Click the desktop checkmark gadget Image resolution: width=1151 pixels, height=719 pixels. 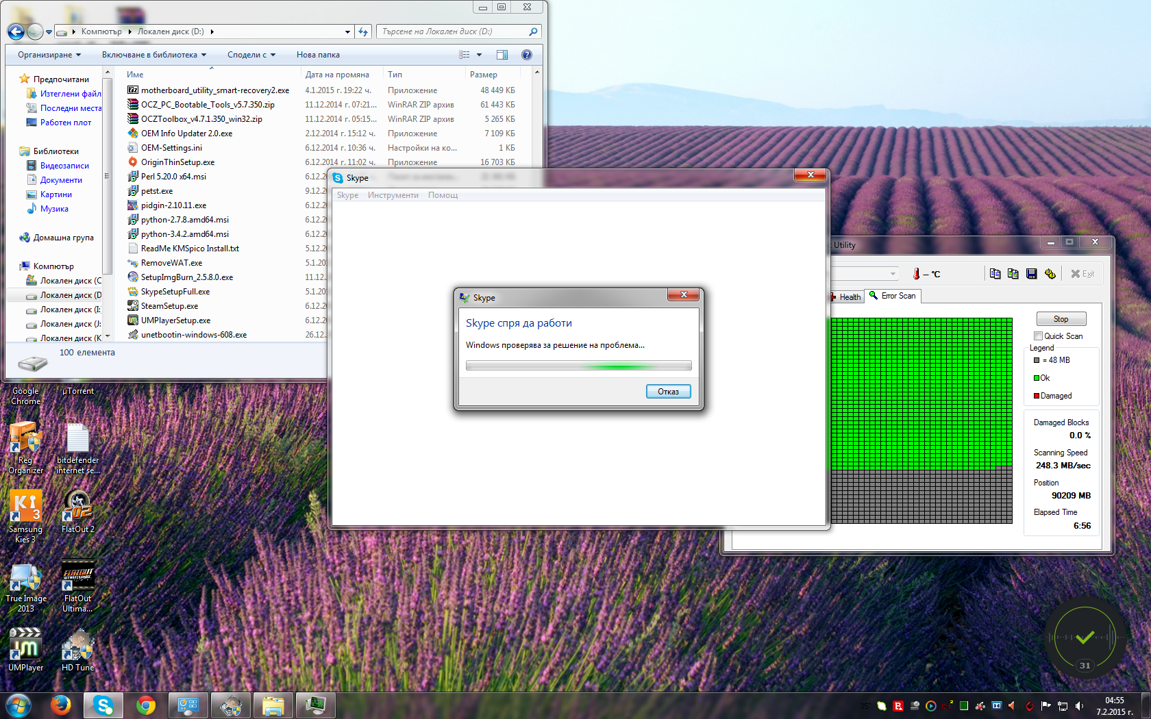(x=1085, y=638)
